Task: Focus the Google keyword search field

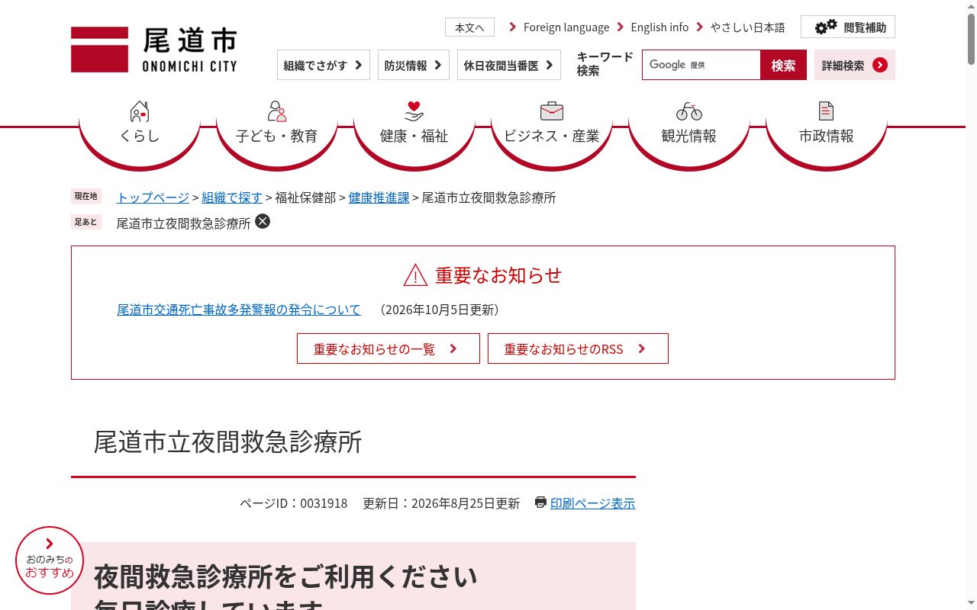Action: point(701,65)
